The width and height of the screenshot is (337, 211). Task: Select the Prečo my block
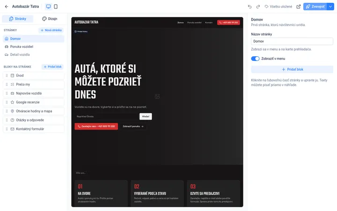34,84
